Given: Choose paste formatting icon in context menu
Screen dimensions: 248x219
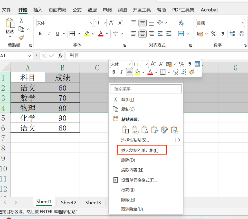Looking at the screenshot, I should [165, 130].
